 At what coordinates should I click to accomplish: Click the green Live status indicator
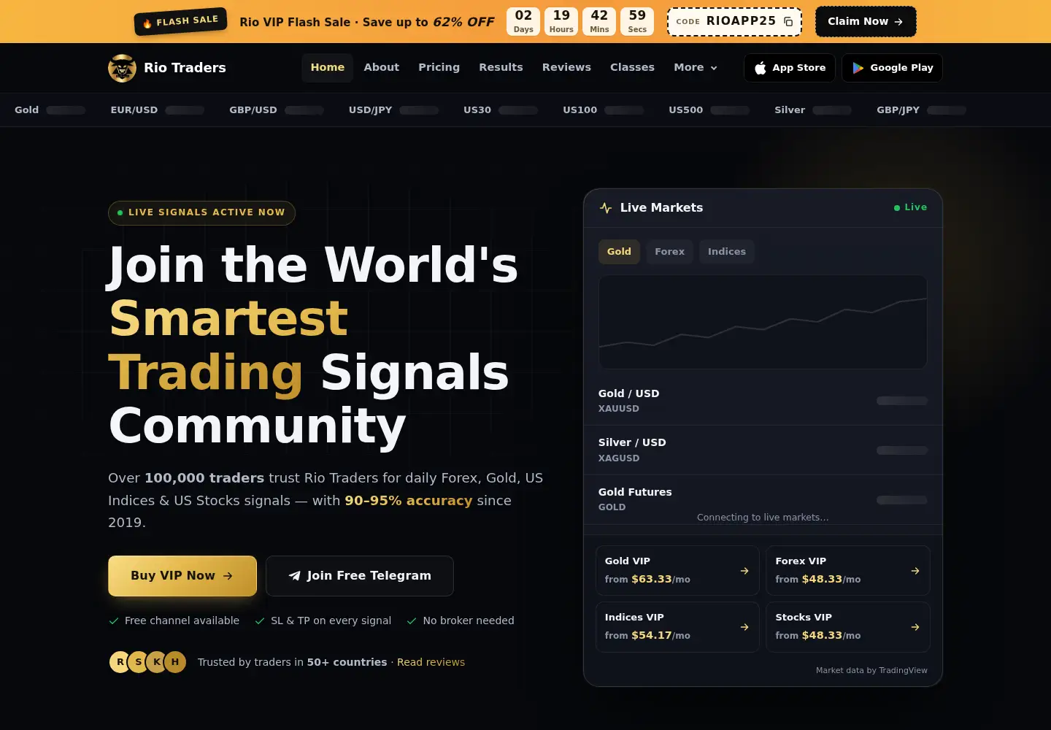tap(910, 207)
